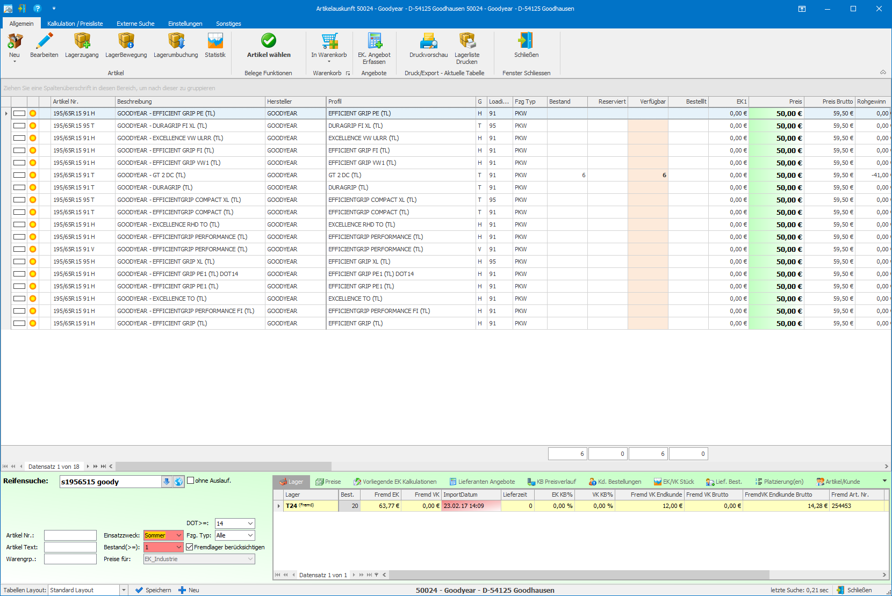892x596 pixels.
Task: Open Tabellen Layout dropdown
Action: [124, 590]
